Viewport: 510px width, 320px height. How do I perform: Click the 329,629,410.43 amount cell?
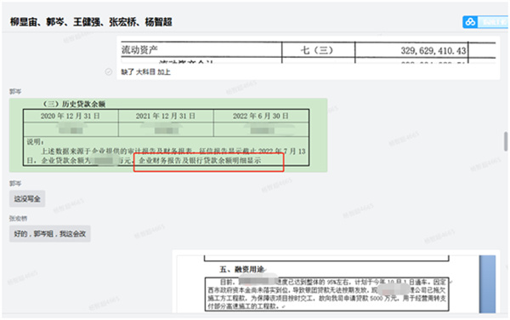(x=411, y=50)
